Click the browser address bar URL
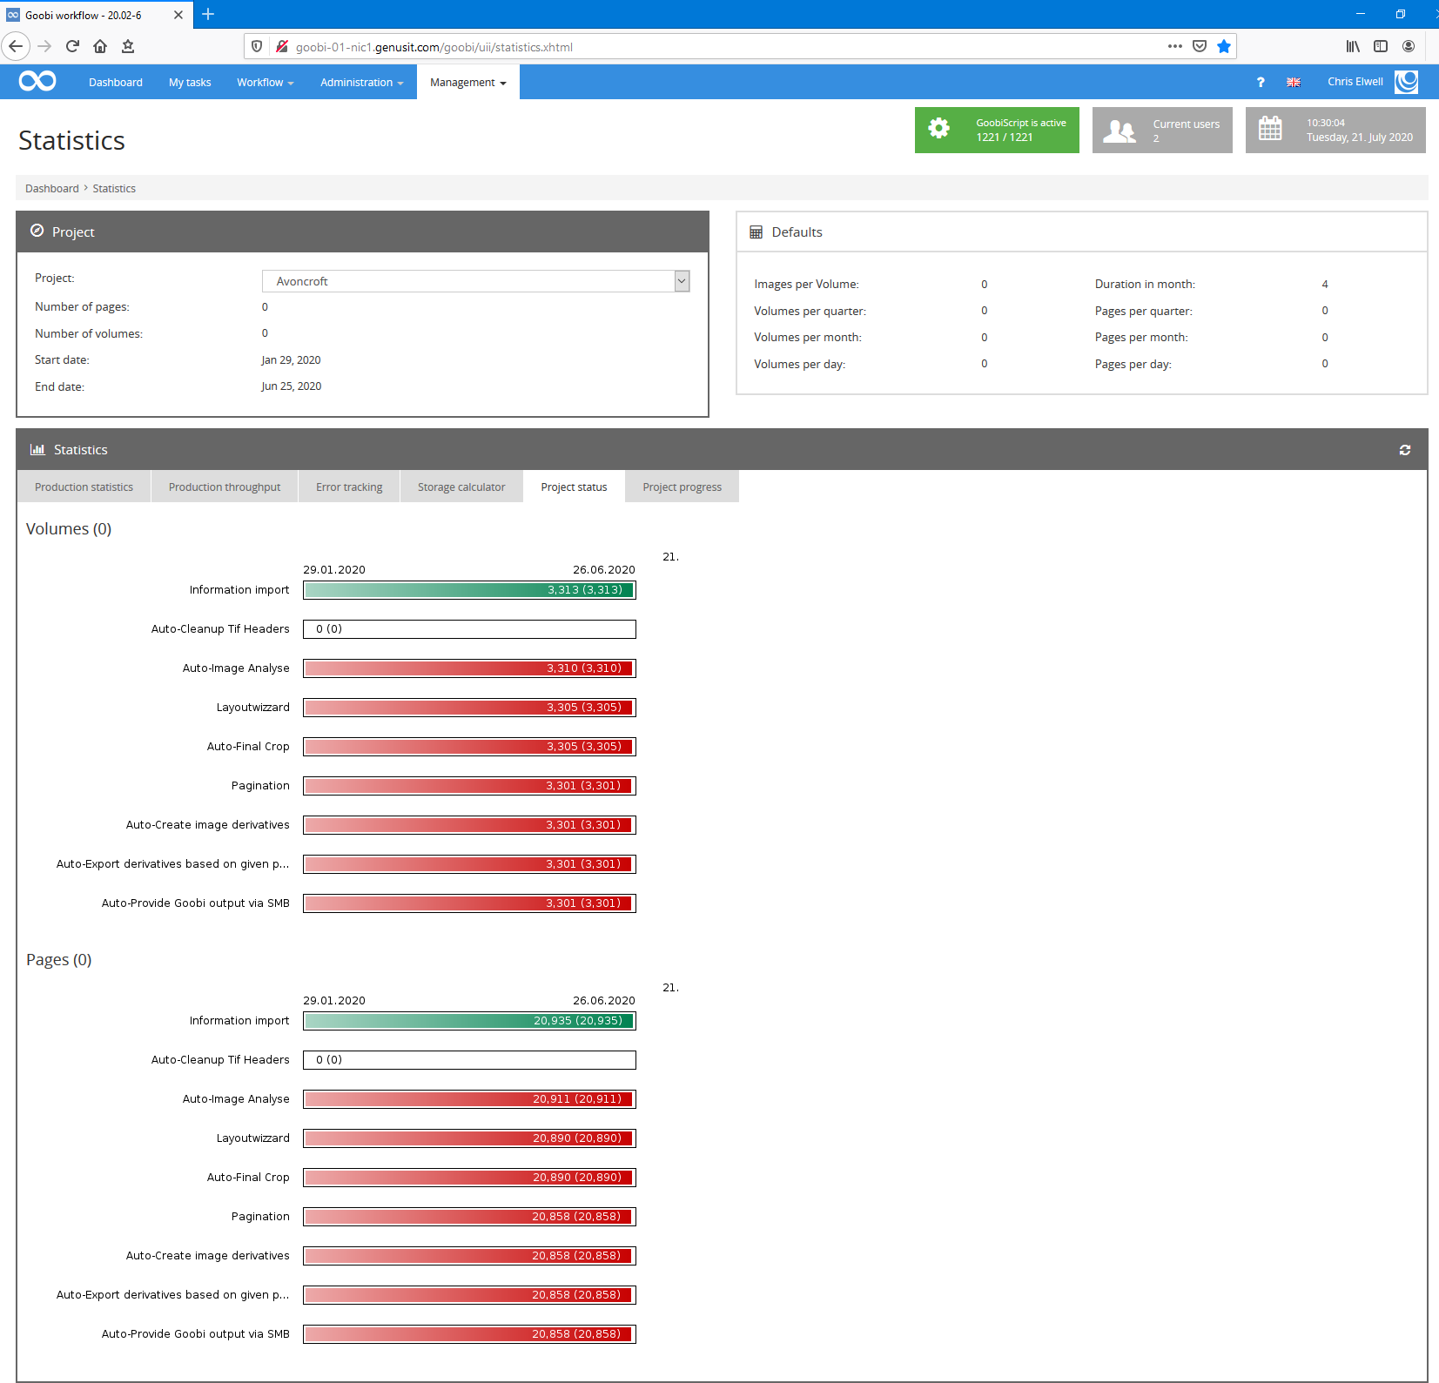Viewport: 1439px width, 1383px height. click(434, 47)
